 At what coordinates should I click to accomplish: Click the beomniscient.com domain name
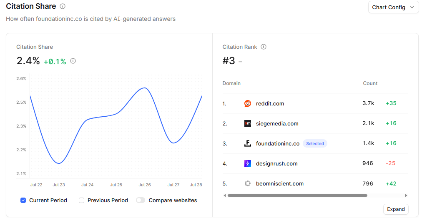tap(280, 183)
